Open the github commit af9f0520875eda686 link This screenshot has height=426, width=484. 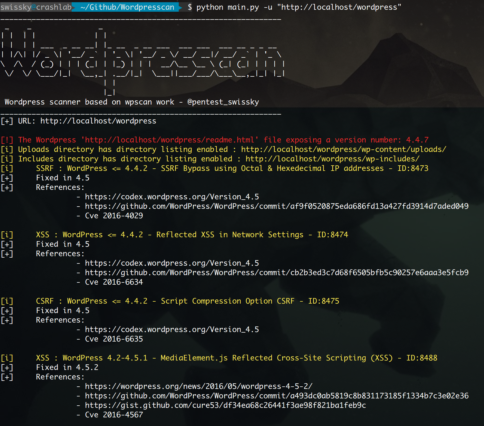pos(277,206)
